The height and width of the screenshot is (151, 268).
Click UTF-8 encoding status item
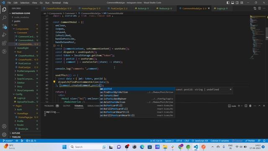[x=179, y=141]
